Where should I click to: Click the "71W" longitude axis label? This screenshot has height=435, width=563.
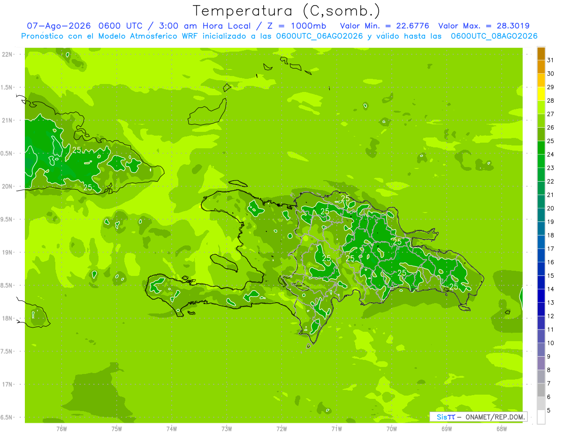[336, 429]
